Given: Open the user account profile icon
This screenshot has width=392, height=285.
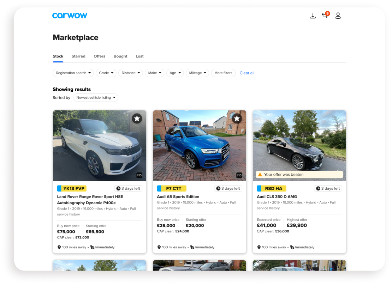Looking at the screenshot, I should (338, 16).
